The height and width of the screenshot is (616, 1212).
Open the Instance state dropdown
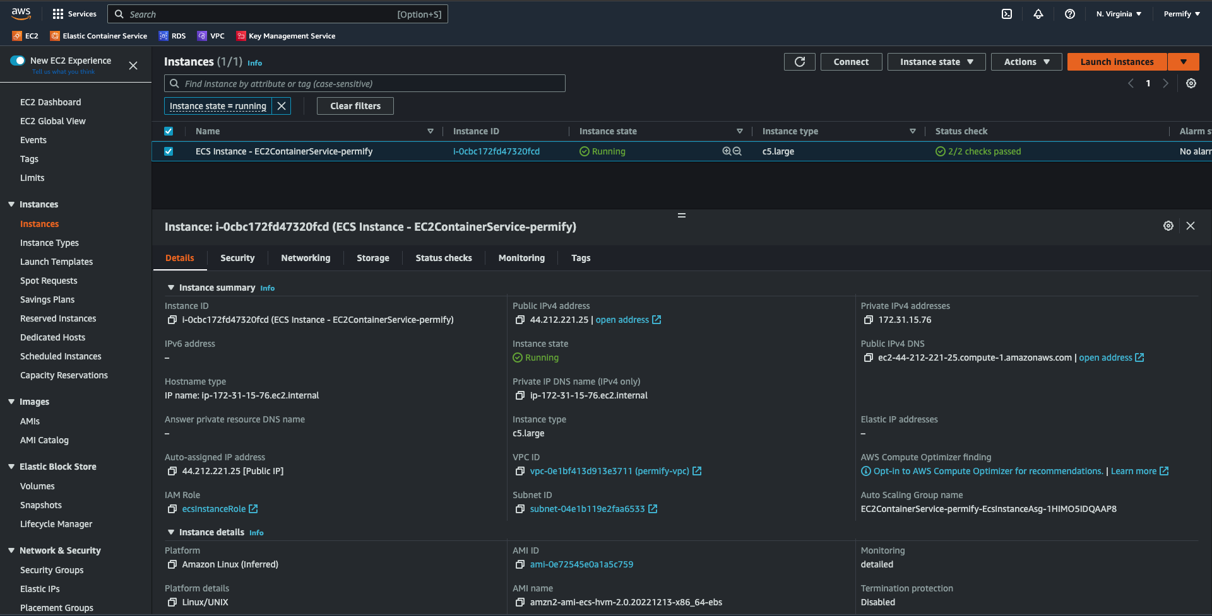(937, 62)
